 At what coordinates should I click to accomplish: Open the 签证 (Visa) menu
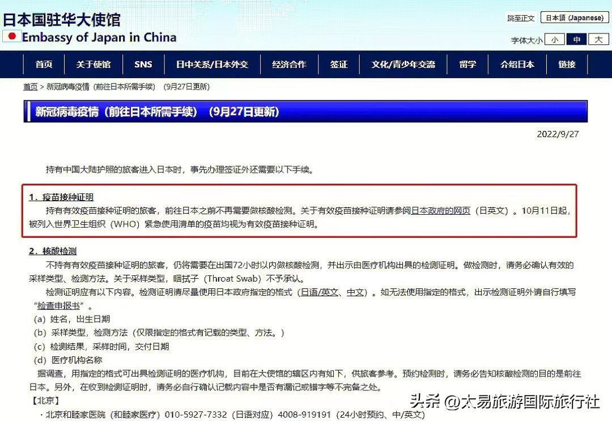[339, 64]
